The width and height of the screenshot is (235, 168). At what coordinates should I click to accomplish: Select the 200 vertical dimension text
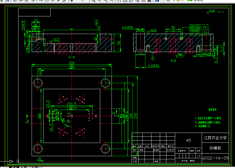tap(39, 116)
